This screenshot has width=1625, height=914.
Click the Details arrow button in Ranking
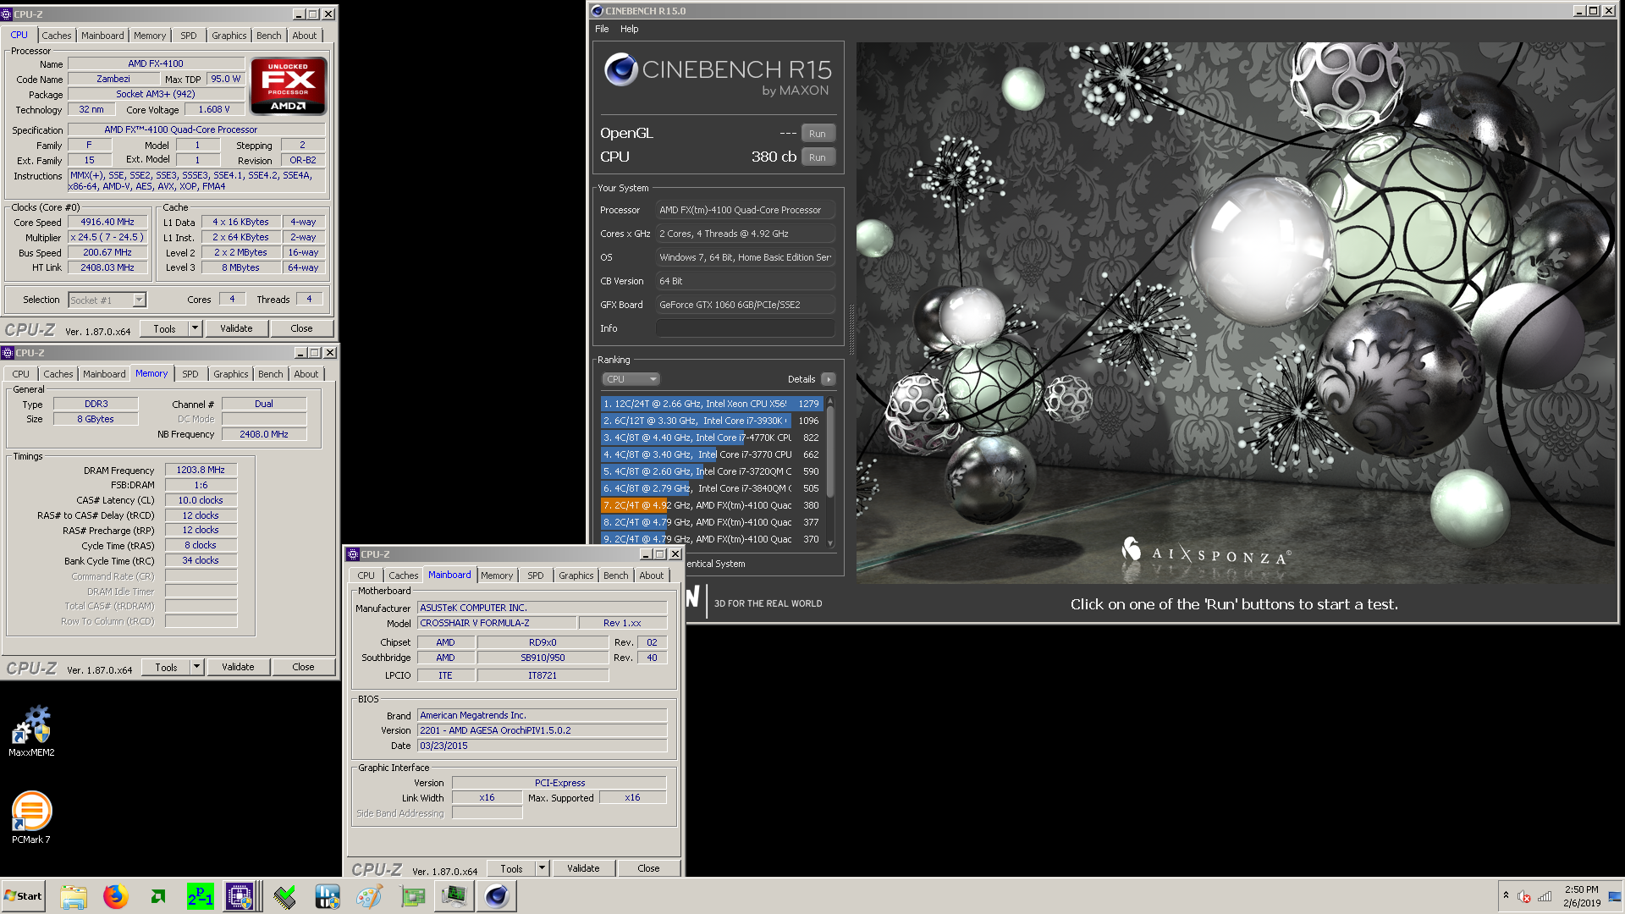829,379
